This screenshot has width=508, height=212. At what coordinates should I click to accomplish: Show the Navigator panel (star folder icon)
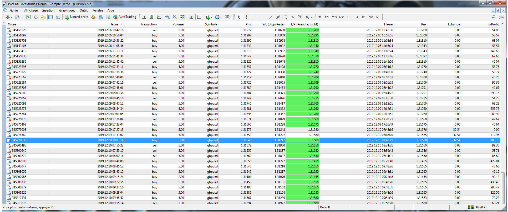click(43, 17)
